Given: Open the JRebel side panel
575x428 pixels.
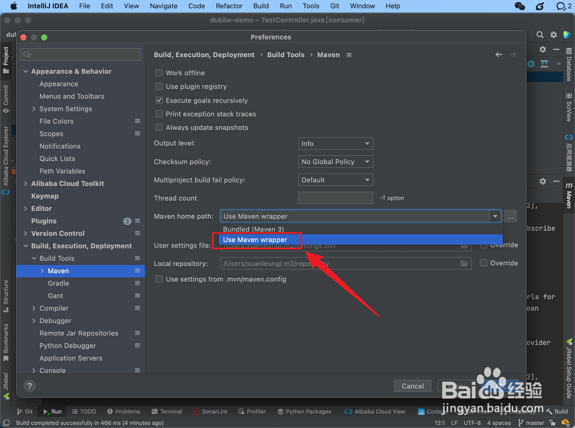Looking at the screenshot, I should [x=6, y=386].
